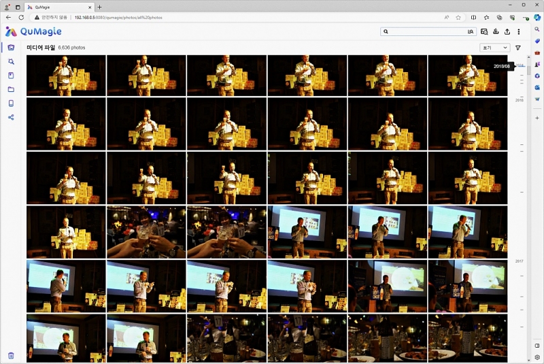Click the import icon in top toolbar
The image size is (544, 364).
(x=496, y=31)
